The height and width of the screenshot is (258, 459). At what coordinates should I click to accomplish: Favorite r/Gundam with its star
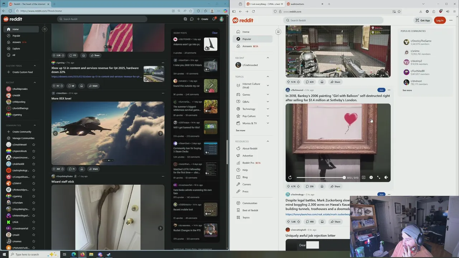tap(34, 203)
